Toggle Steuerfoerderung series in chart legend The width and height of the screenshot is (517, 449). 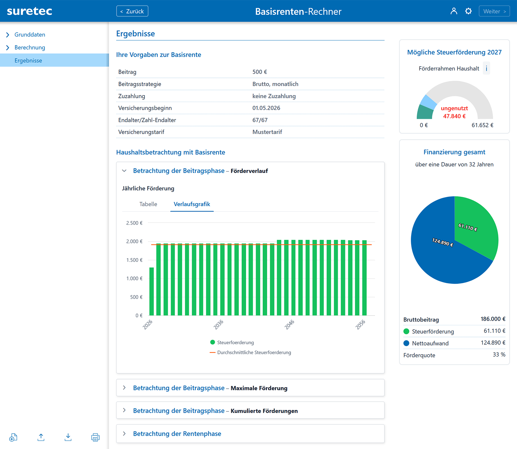tap(232, 343)
